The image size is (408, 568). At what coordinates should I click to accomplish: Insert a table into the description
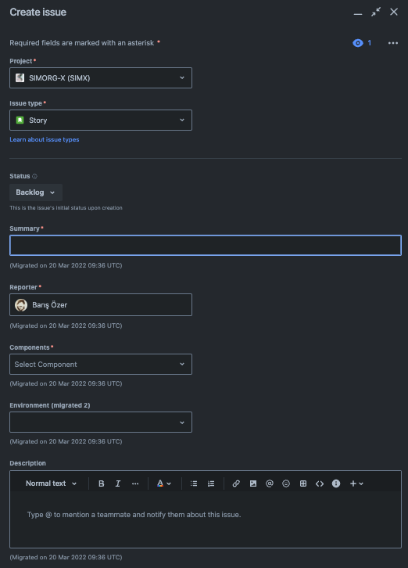pos(303,484)
